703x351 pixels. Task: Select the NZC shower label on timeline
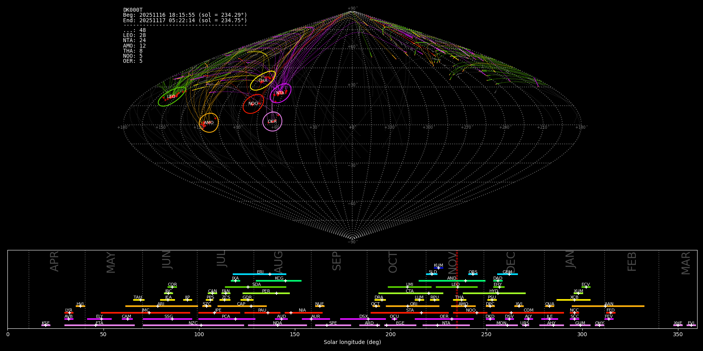(x=193, y=323)
